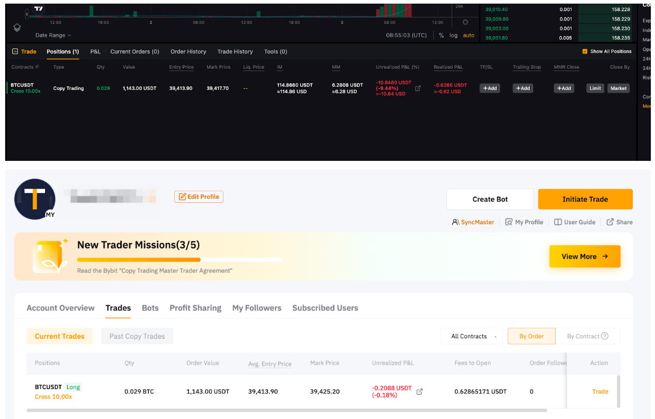Open the TradingView logo menu on the chart
This screenshot has width=655, height=419.
[x=39, y=8]
